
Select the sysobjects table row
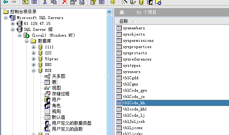pos(134,34)
